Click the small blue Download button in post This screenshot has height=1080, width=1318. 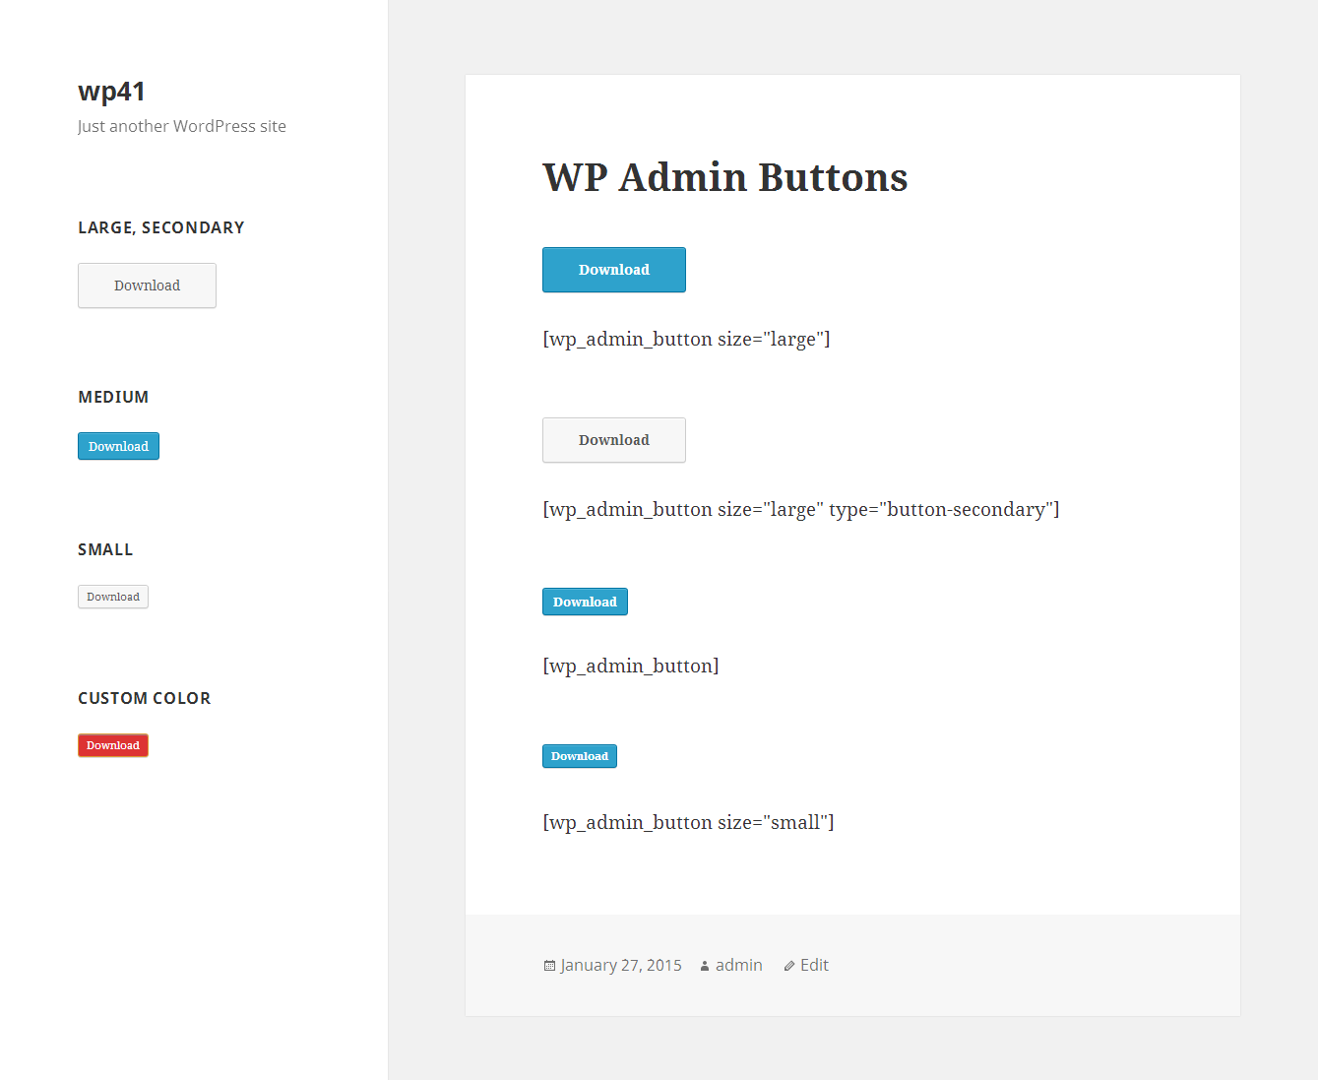click(x=580, y=756)
